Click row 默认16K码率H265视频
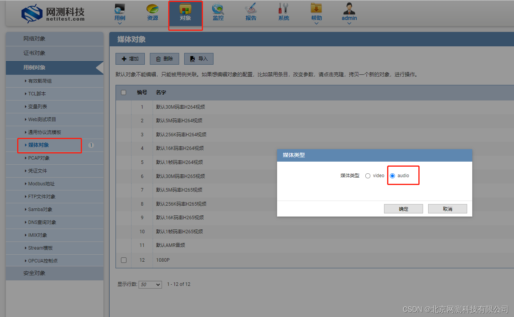Screen dimensions: 514x317 [x=315, y=218]
